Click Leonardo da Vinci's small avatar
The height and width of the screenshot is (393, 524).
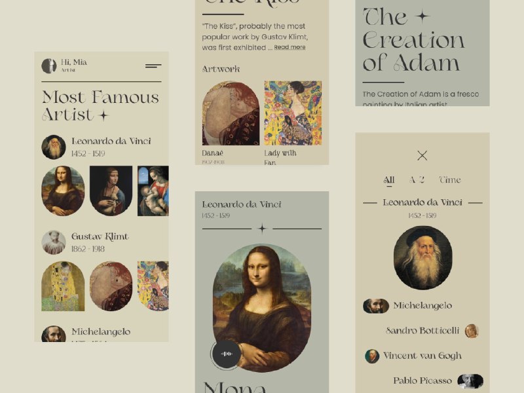54,147
